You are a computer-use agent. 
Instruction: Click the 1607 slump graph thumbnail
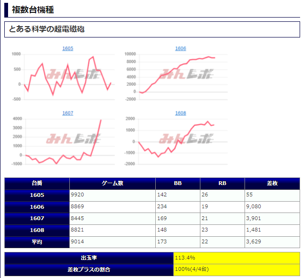point(63,141)
